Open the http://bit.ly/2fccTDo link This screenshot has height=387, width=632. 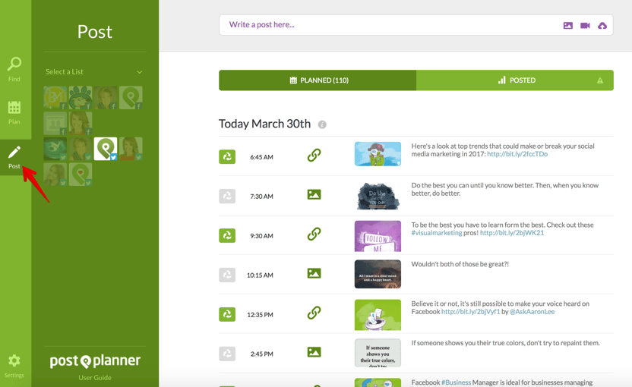coord(517,154)
